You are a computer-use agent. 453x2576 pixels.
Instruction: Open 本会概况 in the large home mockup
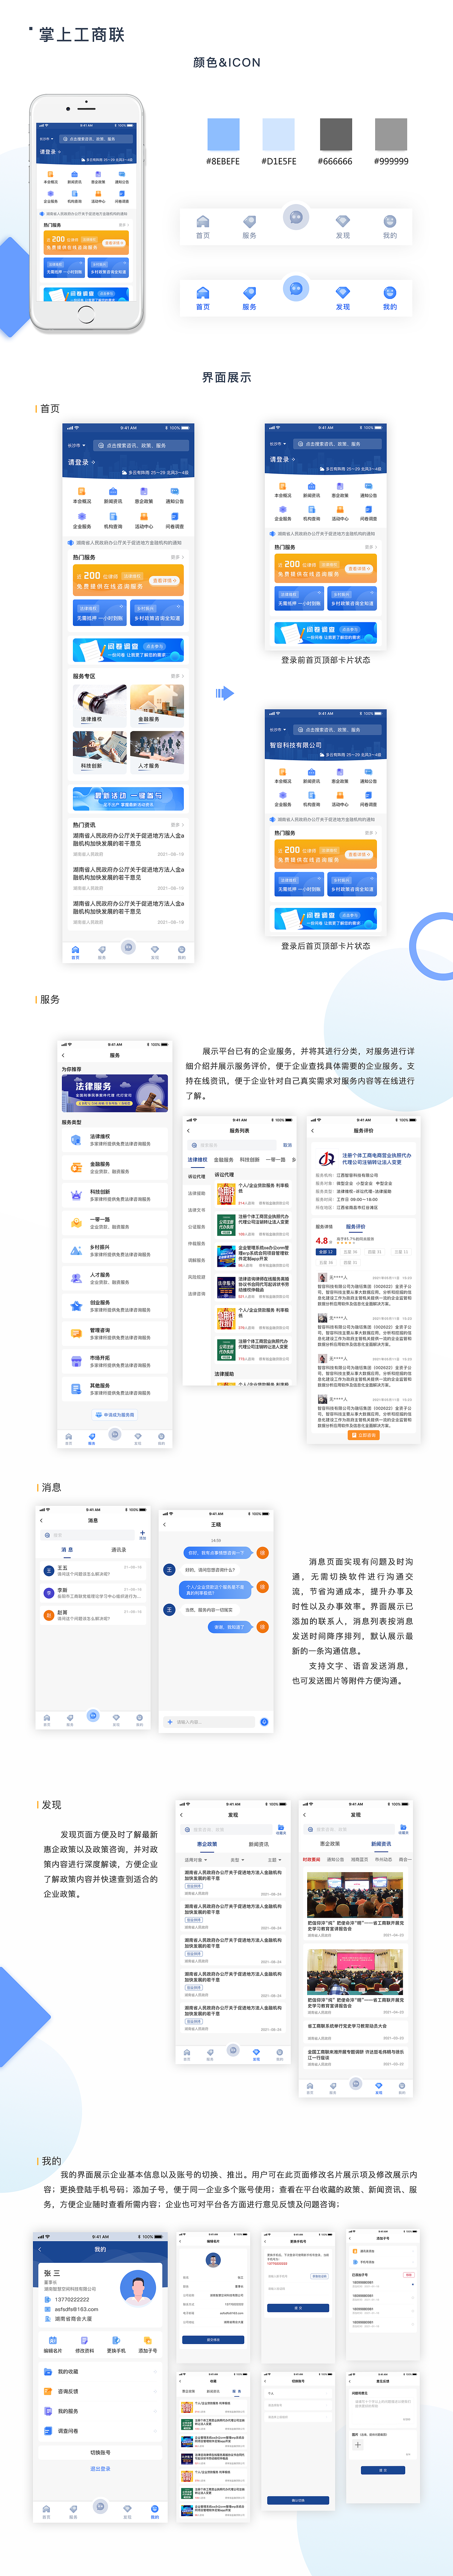(82, 495)
